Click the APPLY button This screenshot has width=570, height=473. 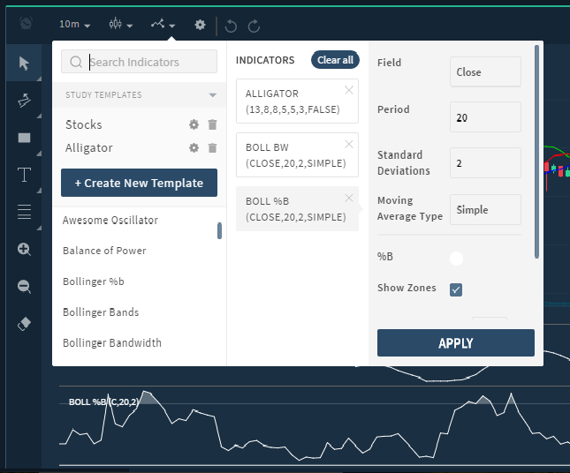click(455, 343)
